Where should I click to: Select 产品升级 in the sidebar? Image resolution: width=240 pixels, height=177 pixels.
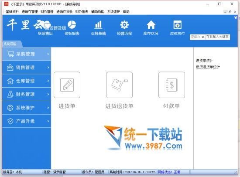pos(27,121)
